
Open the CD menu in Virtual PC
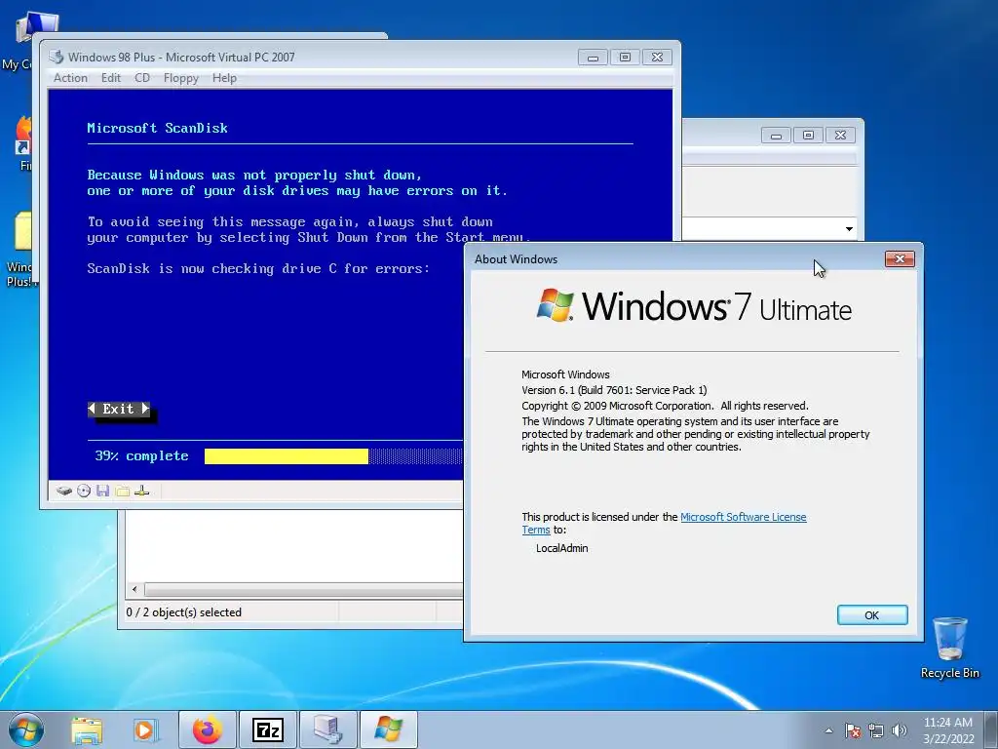[142, 78]
